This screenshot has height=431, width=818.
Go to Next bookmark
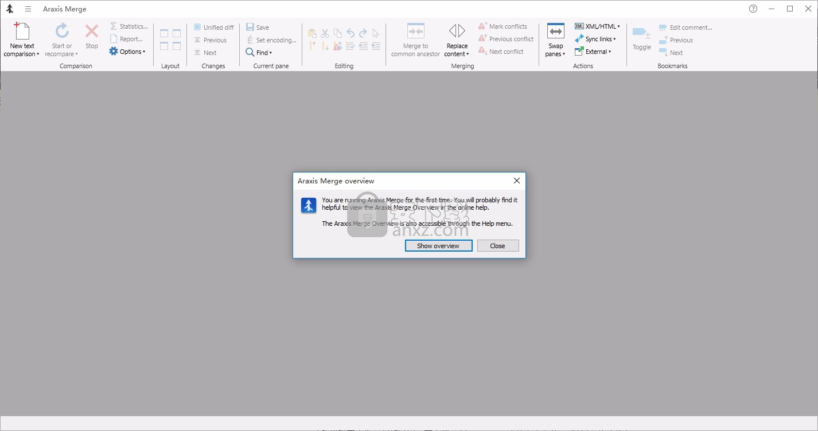click(x=671, y=53)
